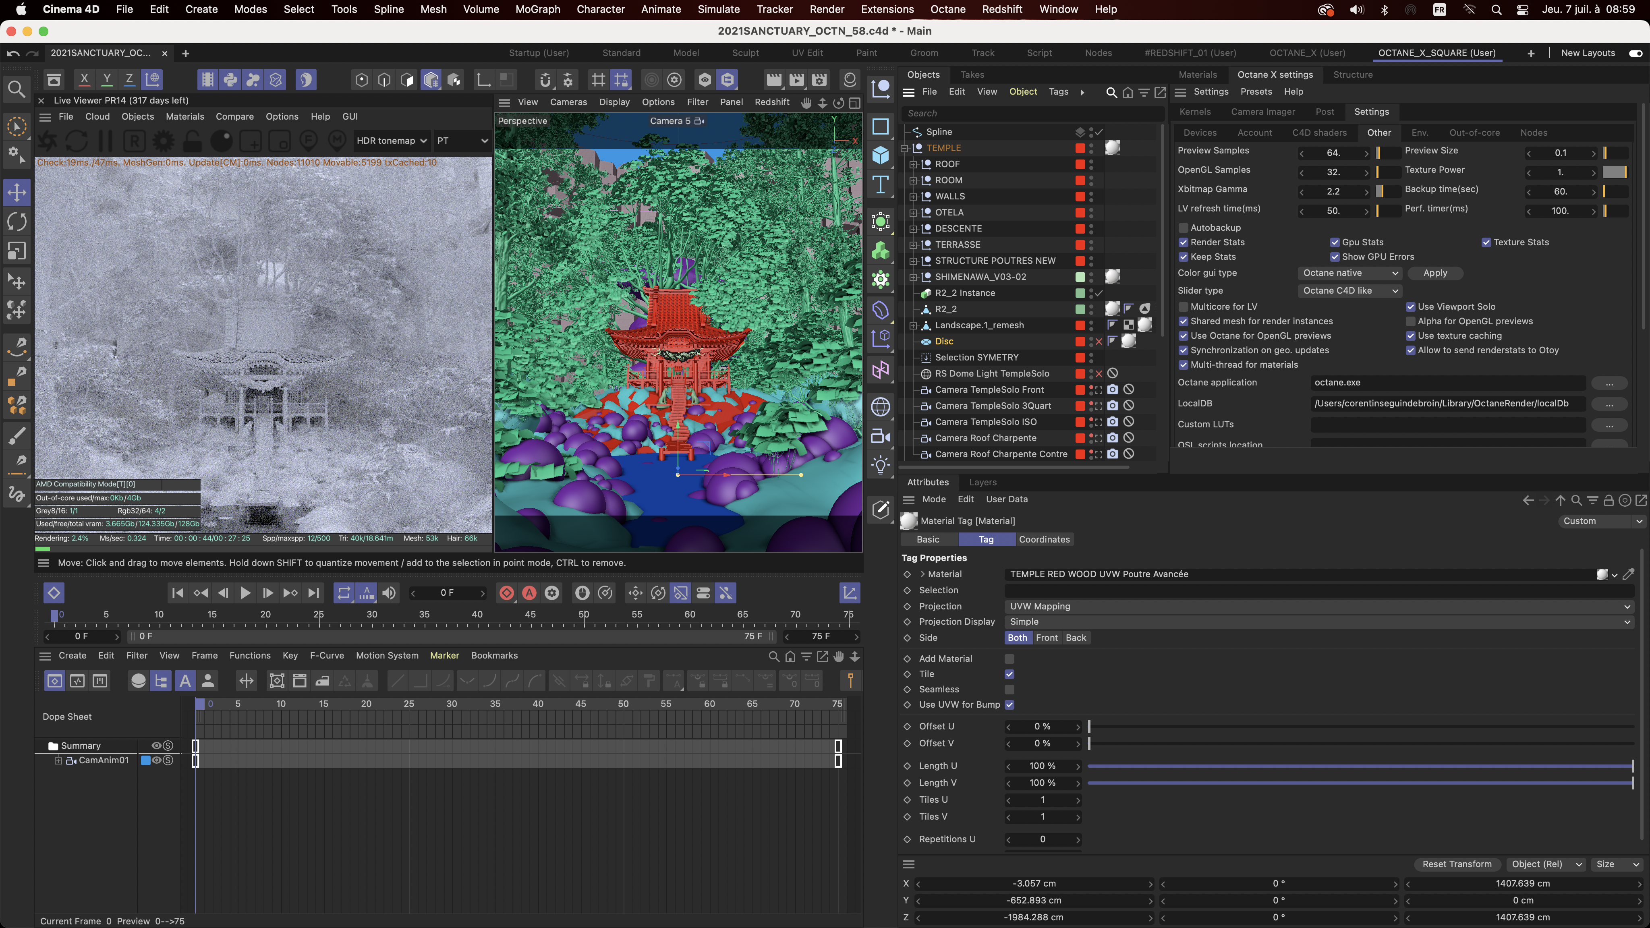This screenshot has height=928, width=1650.
Task: Select the Rotate tool in left toolbar
Action: click(x=17, y=222)
